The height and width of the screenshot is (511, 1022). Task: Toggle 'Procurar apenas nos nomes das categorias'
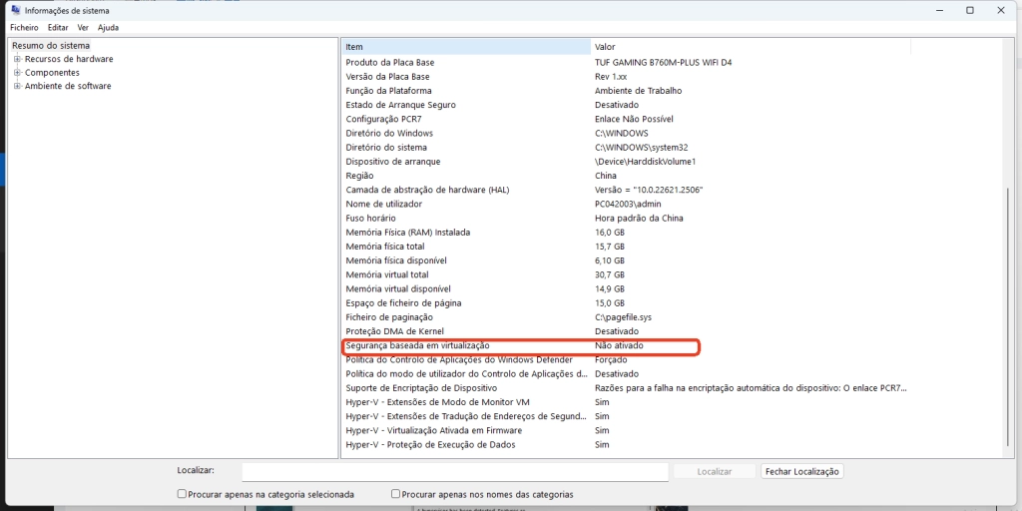click(x=396, y=494)
